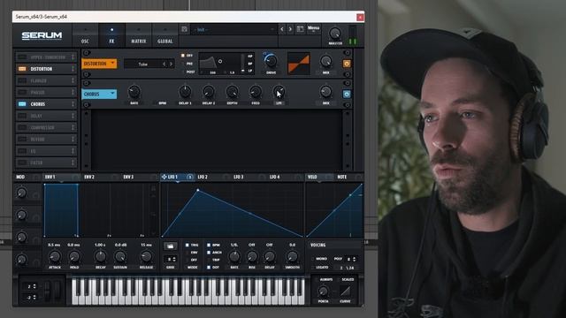Click the Chorus Depth knob

(232, 92)
